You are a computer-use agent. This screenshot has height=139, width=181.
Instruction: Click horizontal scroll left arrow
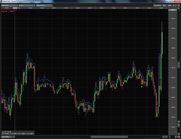14,137
